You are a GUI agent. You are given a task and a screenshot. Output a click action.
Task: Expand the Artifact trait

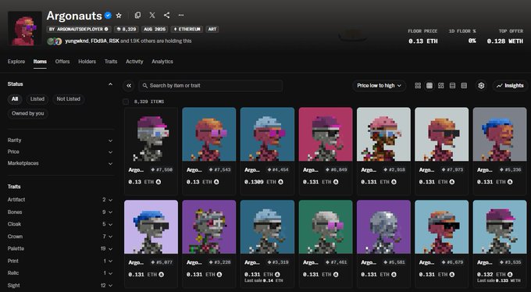pos(60,200)
